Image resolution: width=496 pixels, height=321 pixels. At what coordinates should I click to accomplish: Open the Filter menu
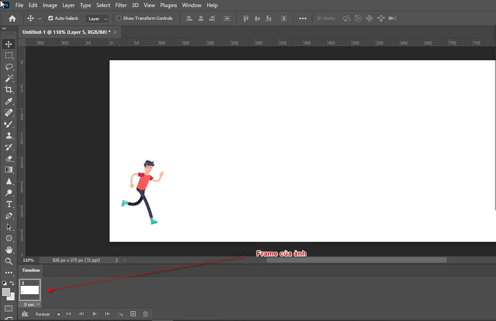click(121, 5)
